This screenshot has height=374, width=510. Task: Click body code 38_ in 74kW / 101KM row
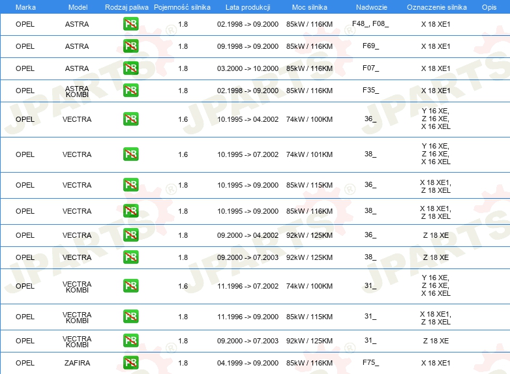point(370,154)
